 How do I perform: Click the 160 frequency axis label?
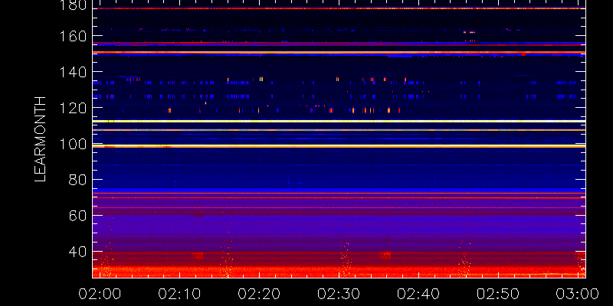pos(74,36)
